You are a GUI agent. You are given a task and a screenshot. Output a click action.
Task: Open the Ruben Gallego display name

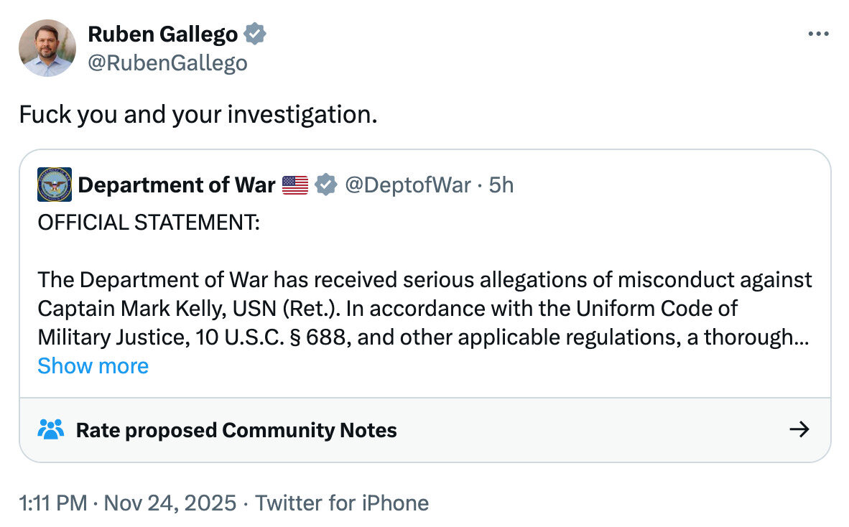[162, 34]
